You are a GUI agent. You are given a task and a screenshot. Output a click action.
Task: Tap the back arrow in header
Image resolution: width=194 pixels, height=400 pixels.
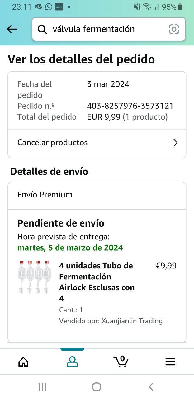coord(12,29)
